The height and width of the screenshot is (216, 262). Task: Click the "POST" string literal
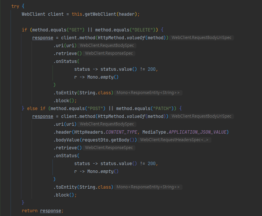pos(95,109)
